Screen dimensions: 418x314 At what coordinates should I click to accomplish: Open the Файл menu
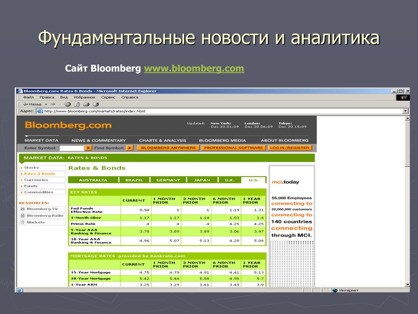28,97
